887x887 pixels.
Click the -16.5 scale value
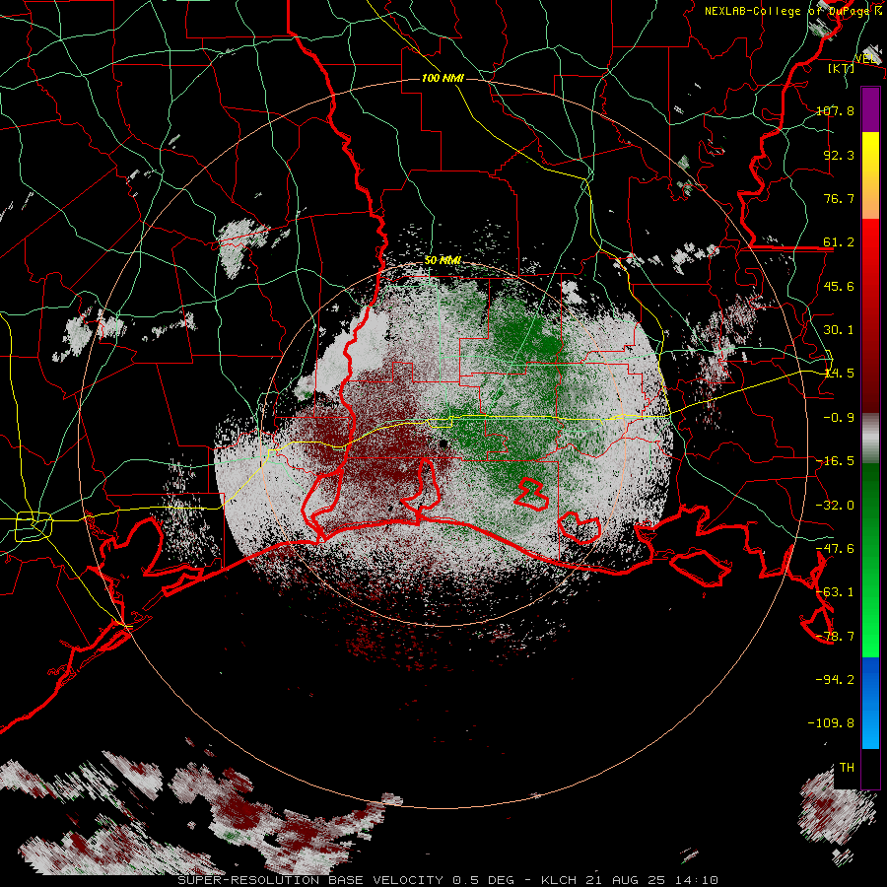835,461
